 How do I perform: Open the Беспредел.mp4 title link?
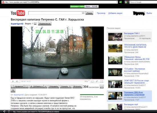[131, 104]
